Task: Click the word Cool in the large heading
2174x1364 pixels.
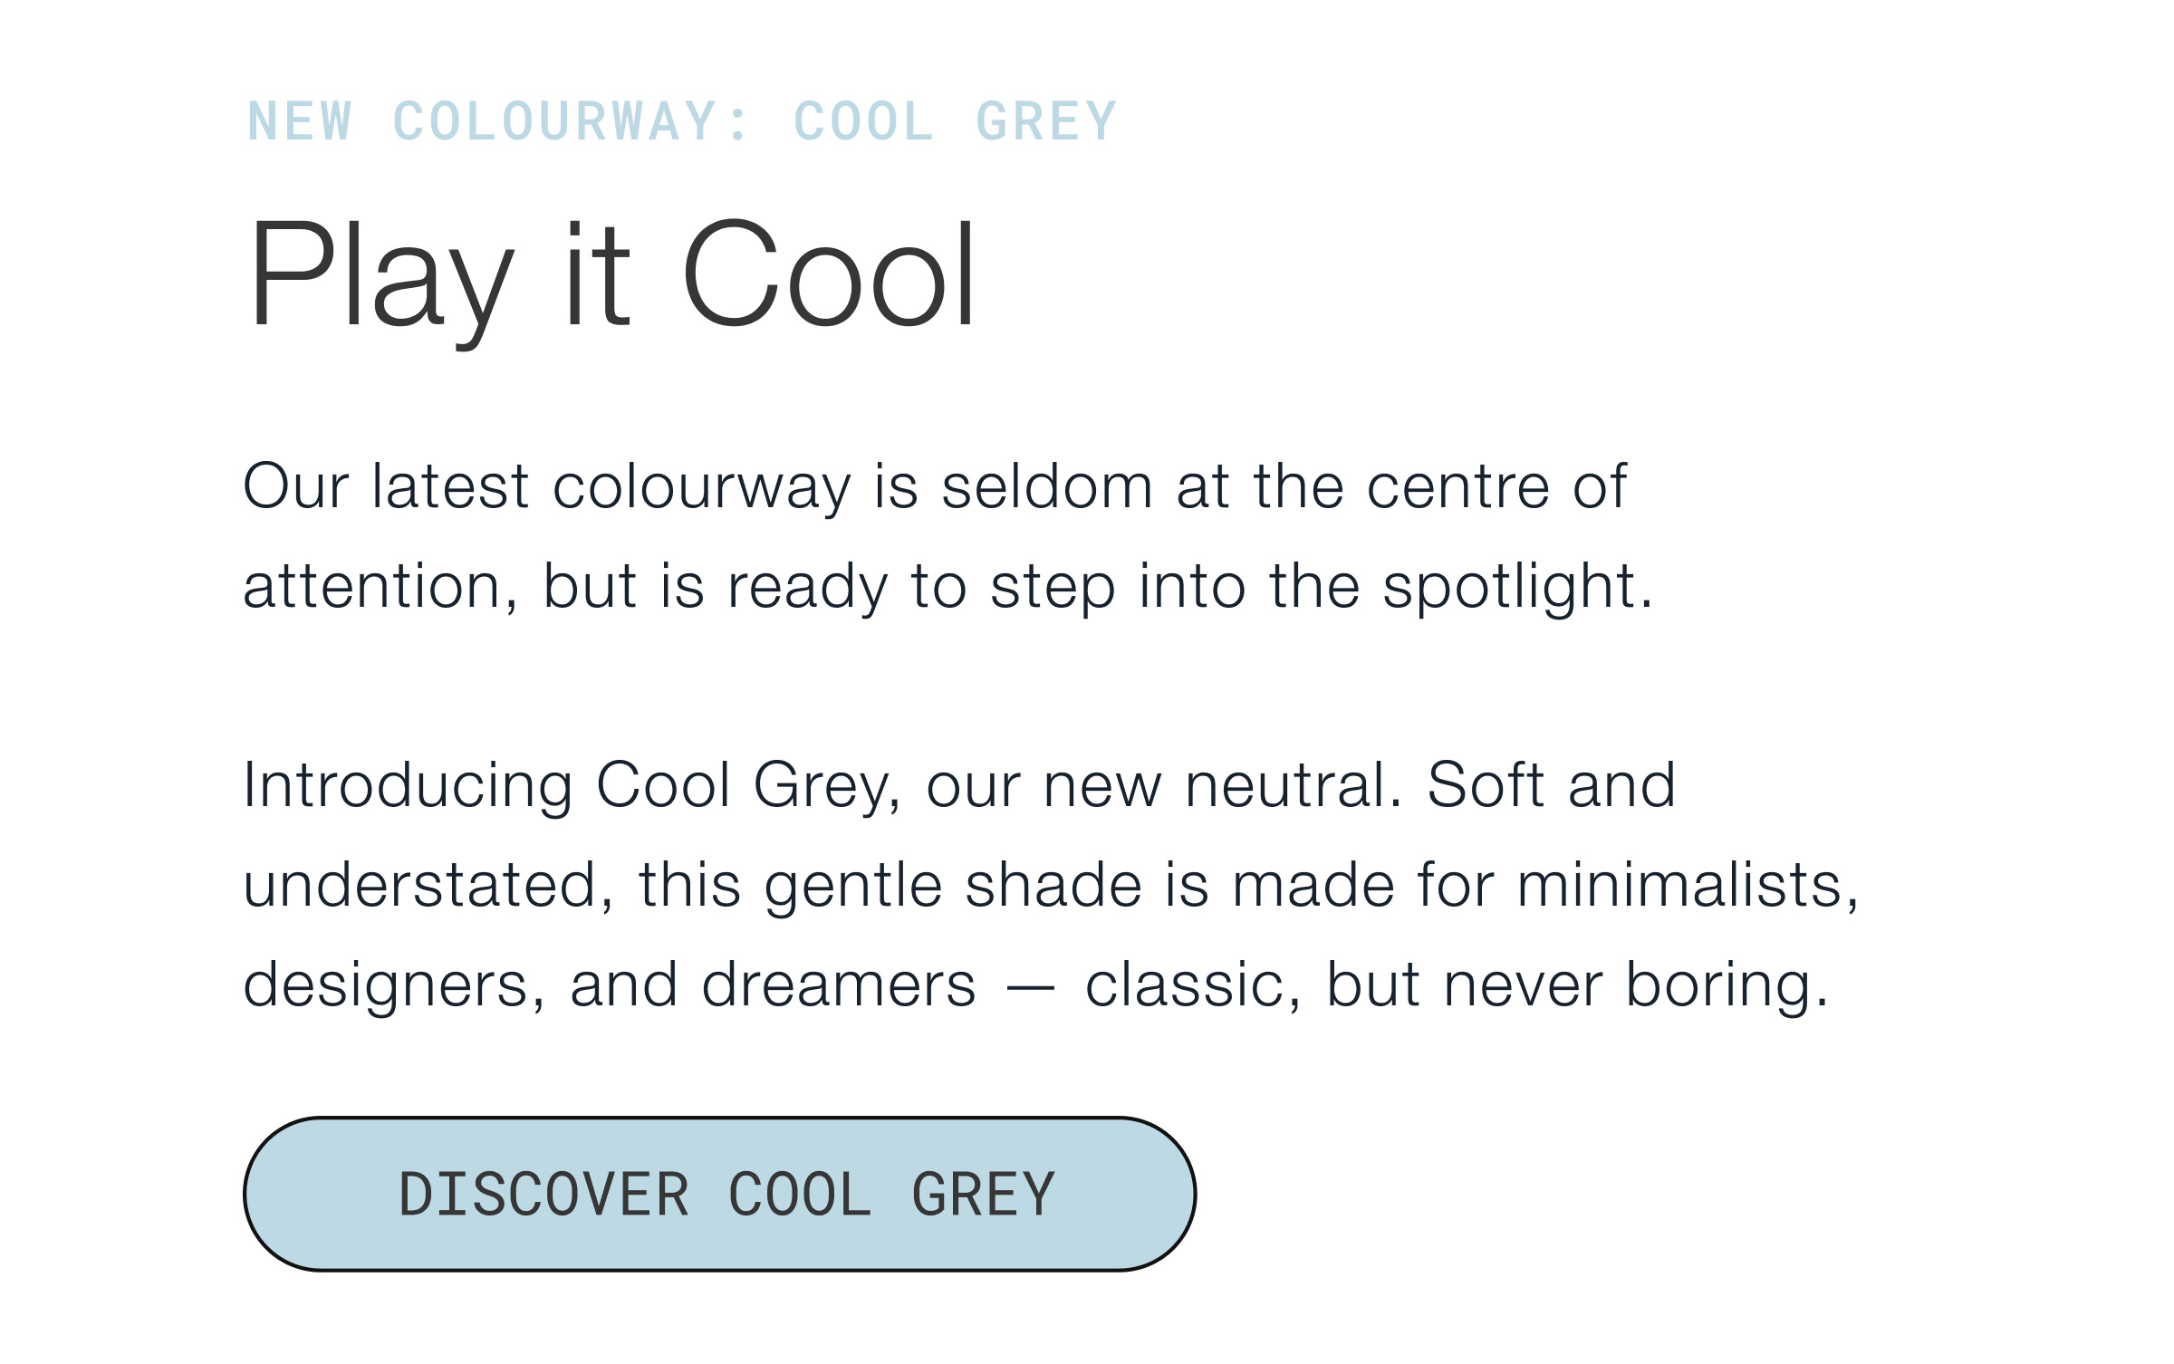Action: coord(830,274)
